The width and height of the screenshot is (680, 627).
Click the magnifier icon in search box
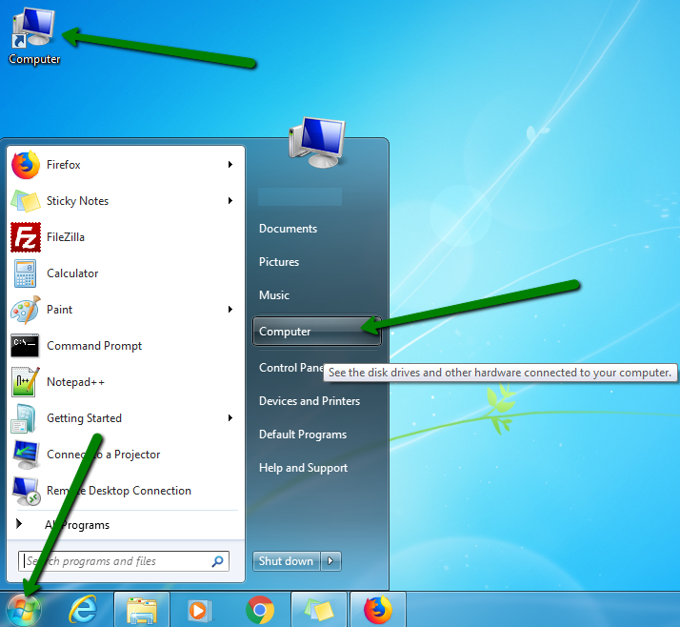(217, 561)
